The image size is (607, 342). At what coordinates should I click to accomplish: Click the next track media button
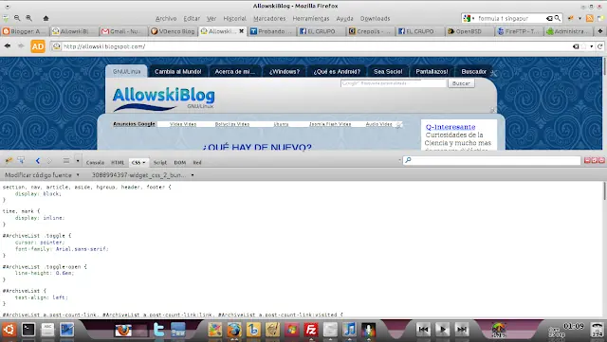[462, 330]
